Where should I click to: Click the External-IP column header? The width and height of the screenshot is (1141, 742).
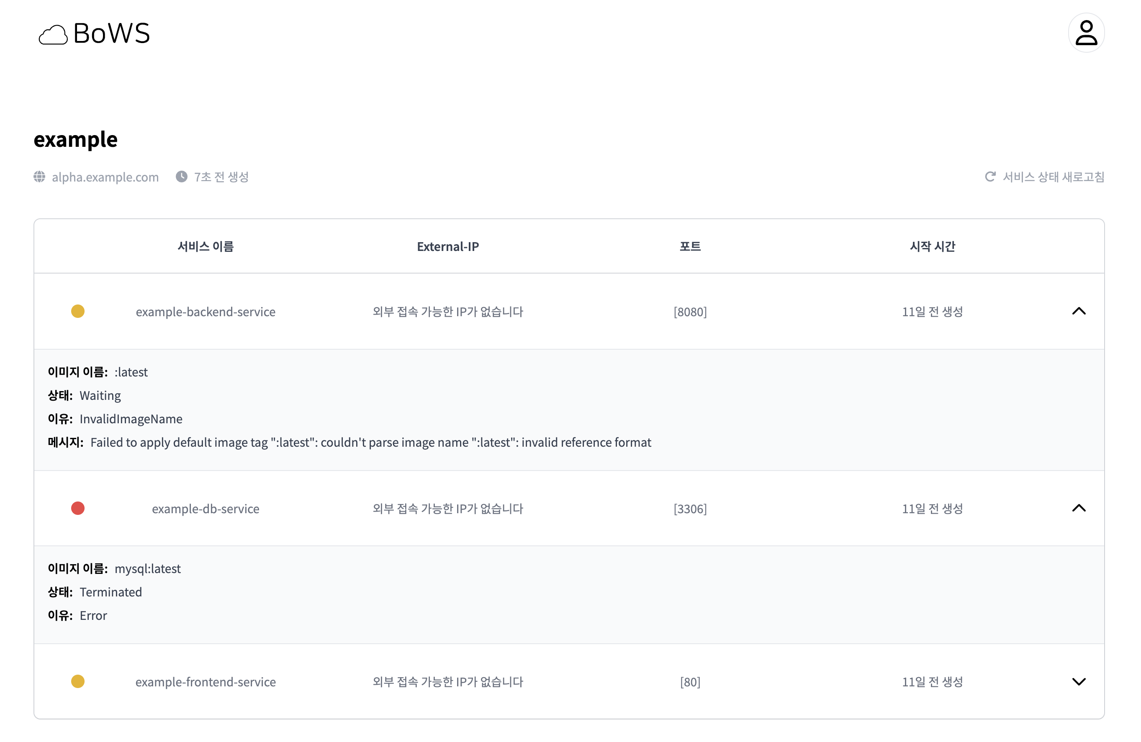point(447,246)
